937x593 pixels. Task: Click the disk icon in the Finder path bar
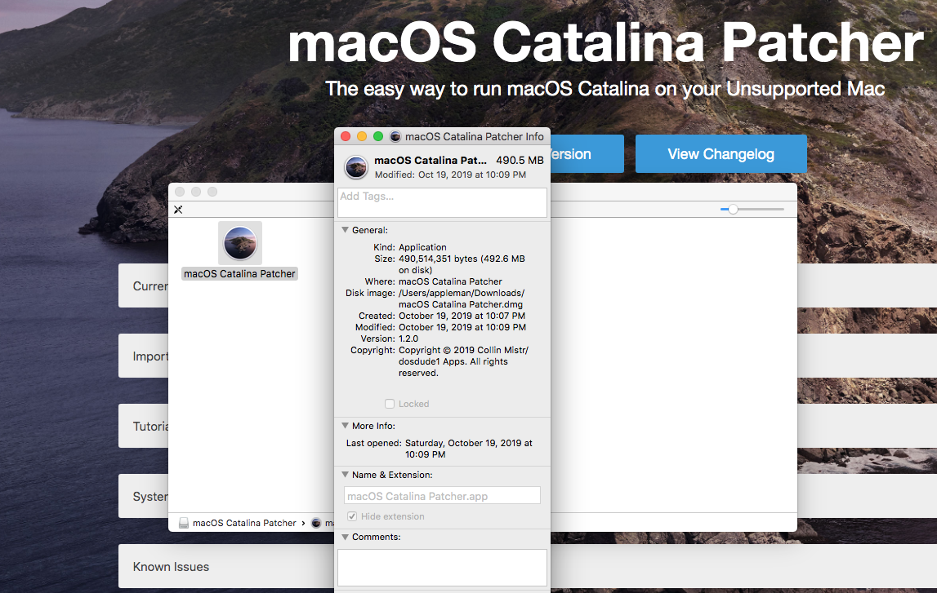(184, 523)
